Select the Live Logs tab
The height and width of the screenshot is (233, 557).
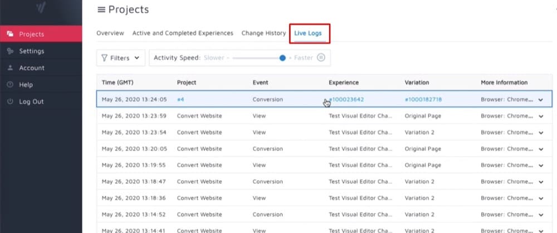pyautogui.click(x=308, y=33)
